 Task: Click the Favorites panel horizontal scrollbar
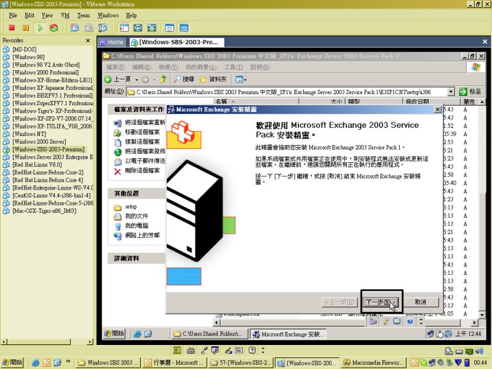47,341
